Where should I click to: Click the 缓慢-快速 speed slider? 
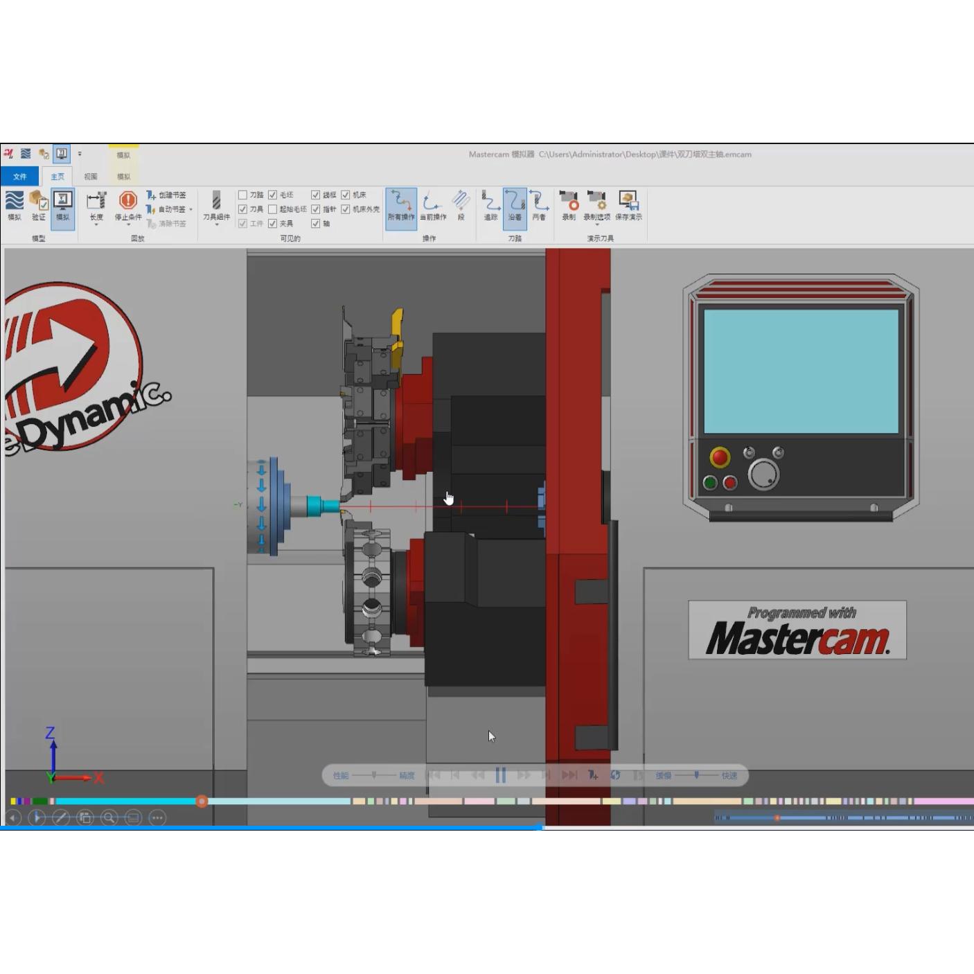(x=697, y=775)
